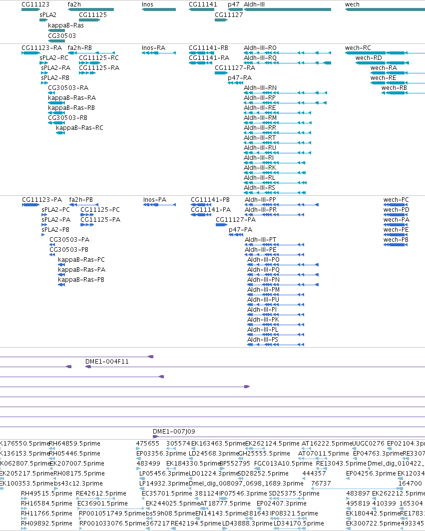Select protein CG11127-PA

(236, 220)
